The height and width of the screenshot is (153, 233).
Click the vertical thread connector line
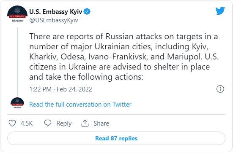tap(17, 61)
